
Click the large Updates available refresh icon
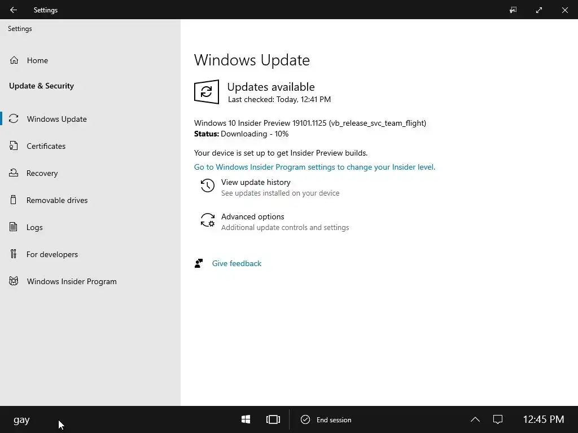(207, 92)
